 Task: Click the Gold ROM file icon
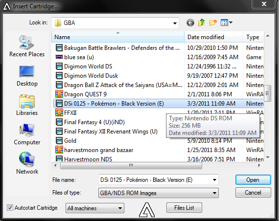click(59, 140)
